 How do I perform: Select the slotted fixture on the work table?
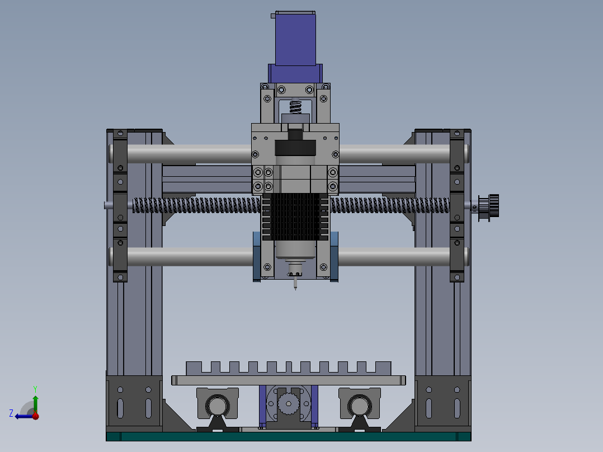pyautogui.click(x=289, y=368)
